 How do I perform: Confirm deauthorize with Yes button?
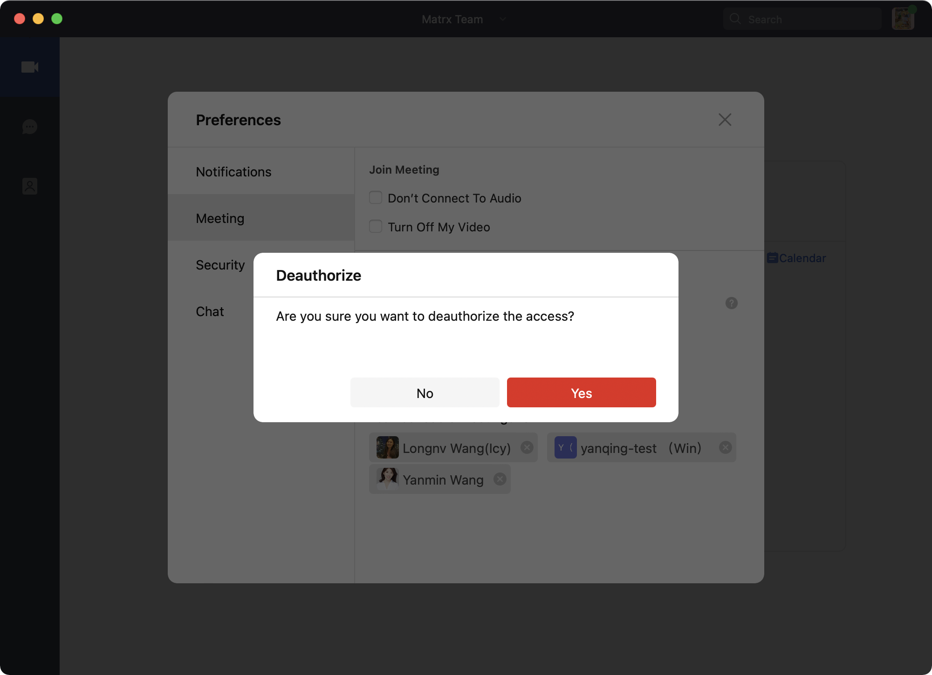tap(581, 393)
